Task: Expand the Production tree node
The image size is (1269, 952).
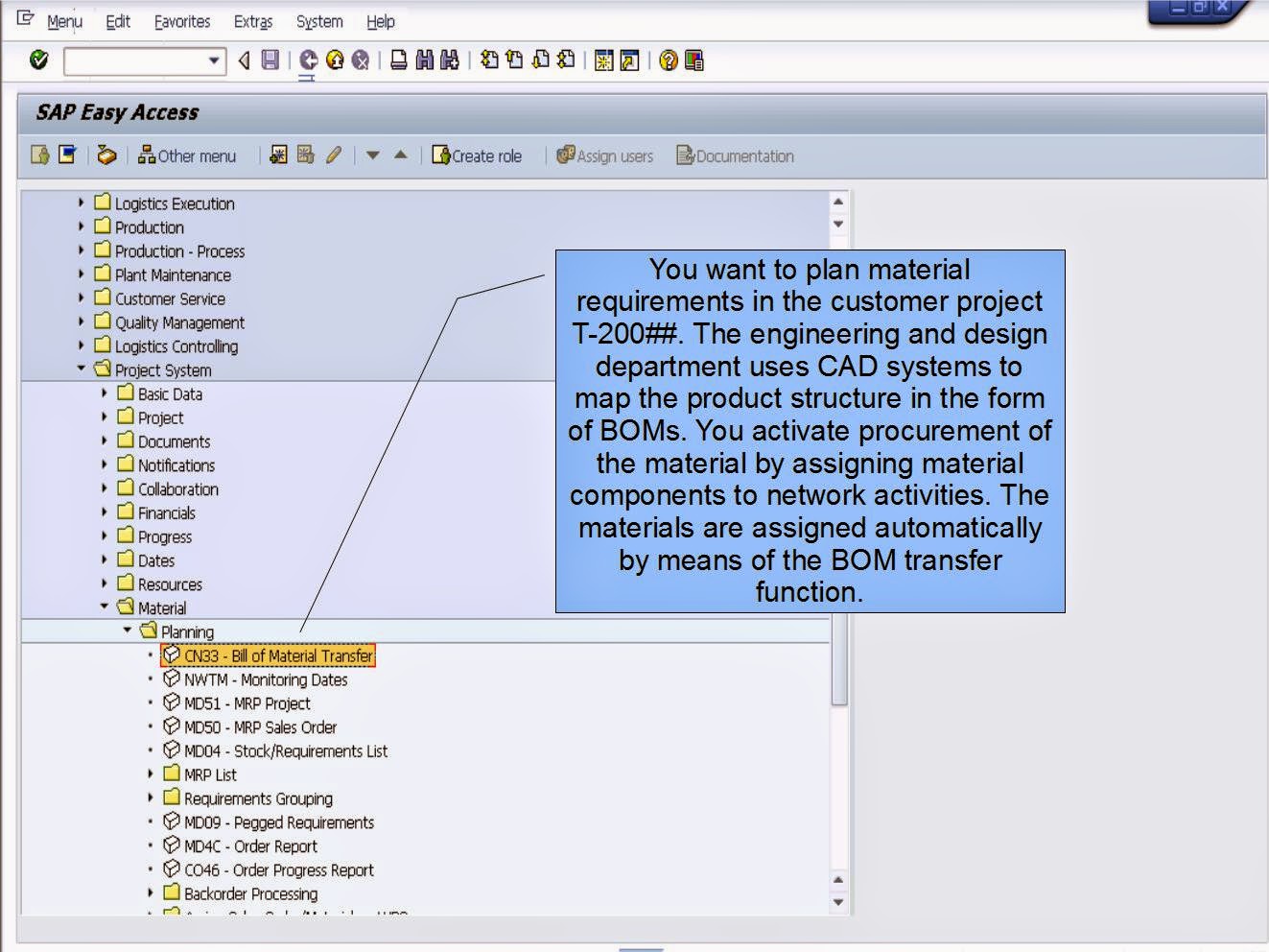Action: tap(81, 227)
